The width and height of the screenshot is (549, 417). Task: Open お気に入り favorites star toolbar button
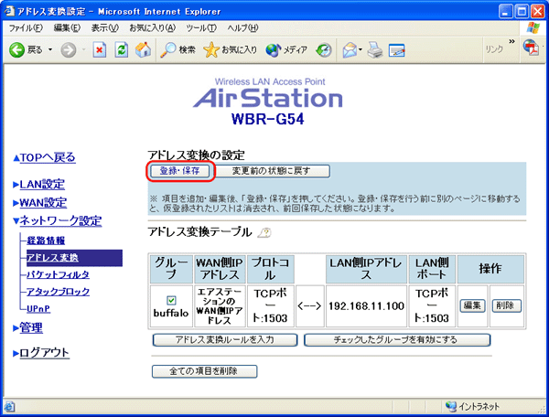pos(230,50)
